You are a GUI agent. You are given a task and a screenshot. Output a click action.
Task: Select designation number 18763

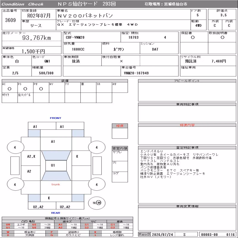[x=133, y=37]
